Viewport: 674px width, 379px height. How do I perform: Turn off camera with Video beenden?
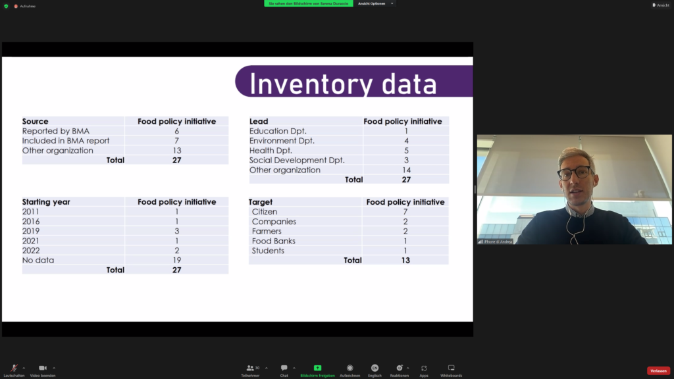point(42,370)
